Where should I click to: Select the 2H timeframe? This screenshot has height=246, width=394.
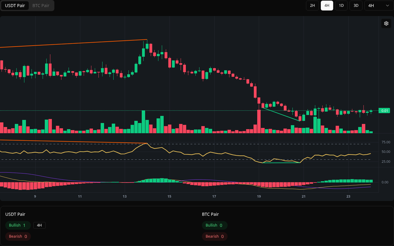(312, 5)
